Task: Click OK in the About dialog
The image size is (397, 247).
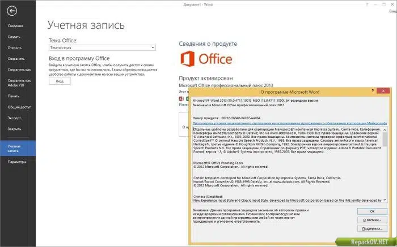Action: tap(372, 211)
